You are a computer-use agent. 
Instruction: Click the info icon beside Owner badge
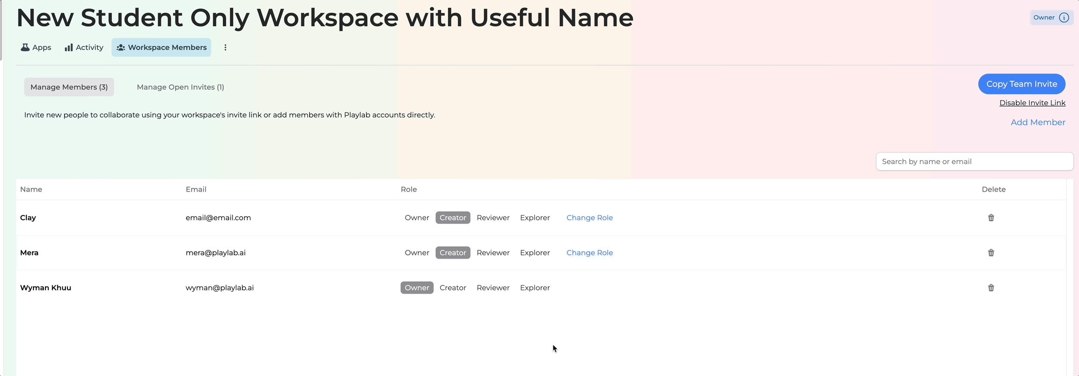[1064, 18]
